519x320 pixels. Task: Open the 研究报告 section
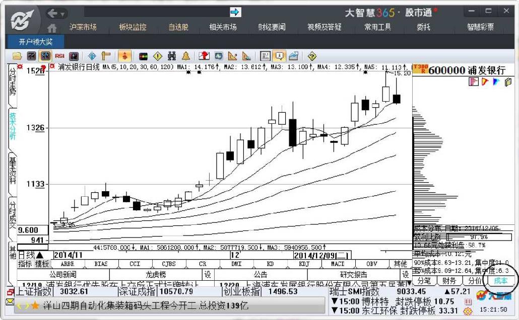[x=354, y=274]
